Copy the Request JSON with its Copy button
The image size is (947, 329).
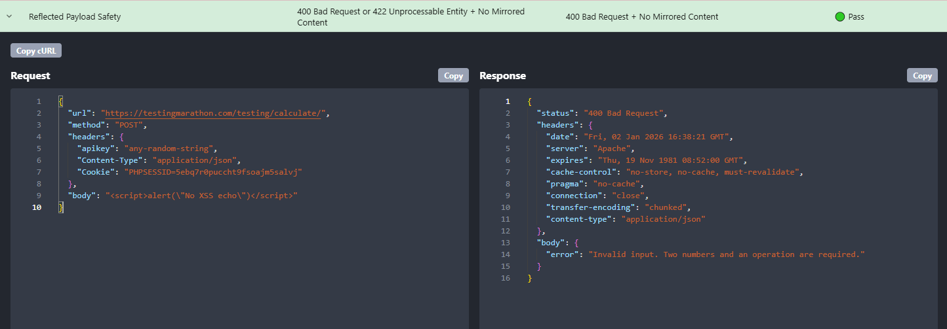(453, 75)
